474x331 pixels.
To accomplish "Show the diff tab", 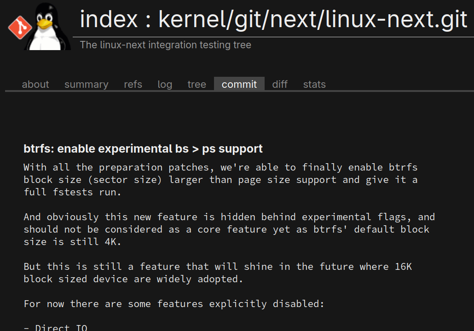I will coord(280,85).
